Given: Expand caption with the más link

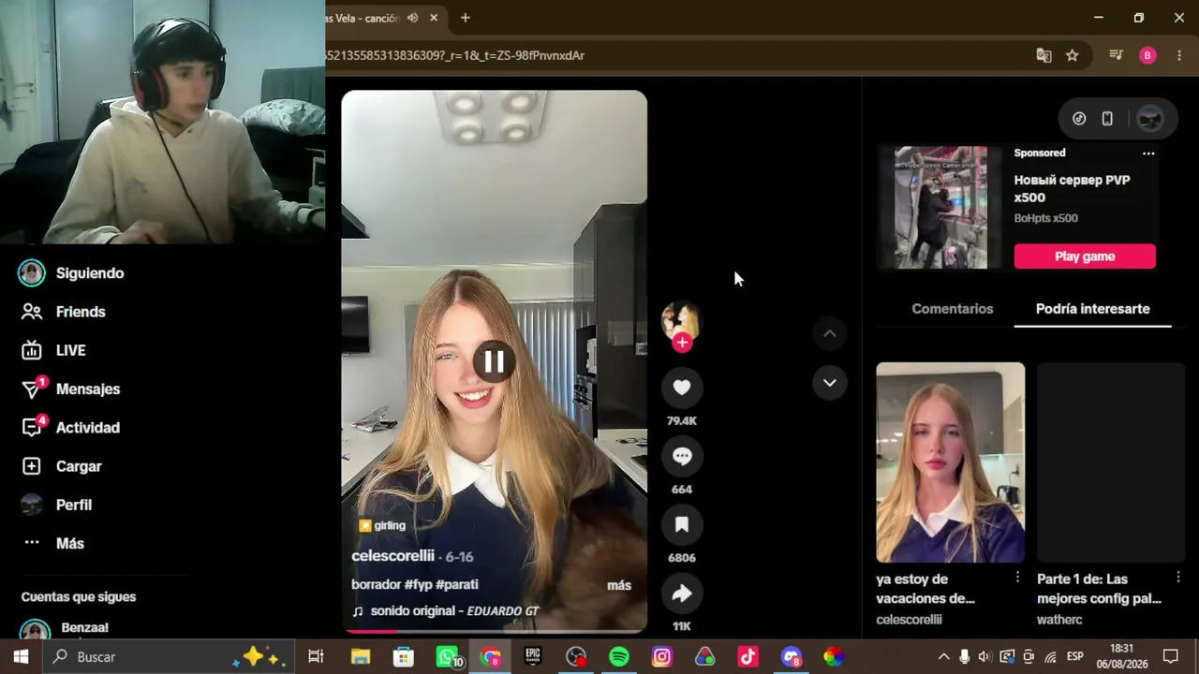Looking at the screenshot, I should (619, 585).
